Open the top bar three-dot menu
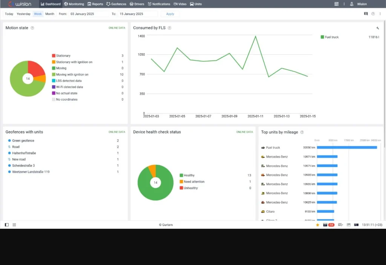This screenshot has width=386, height=265. click(344, 4)
